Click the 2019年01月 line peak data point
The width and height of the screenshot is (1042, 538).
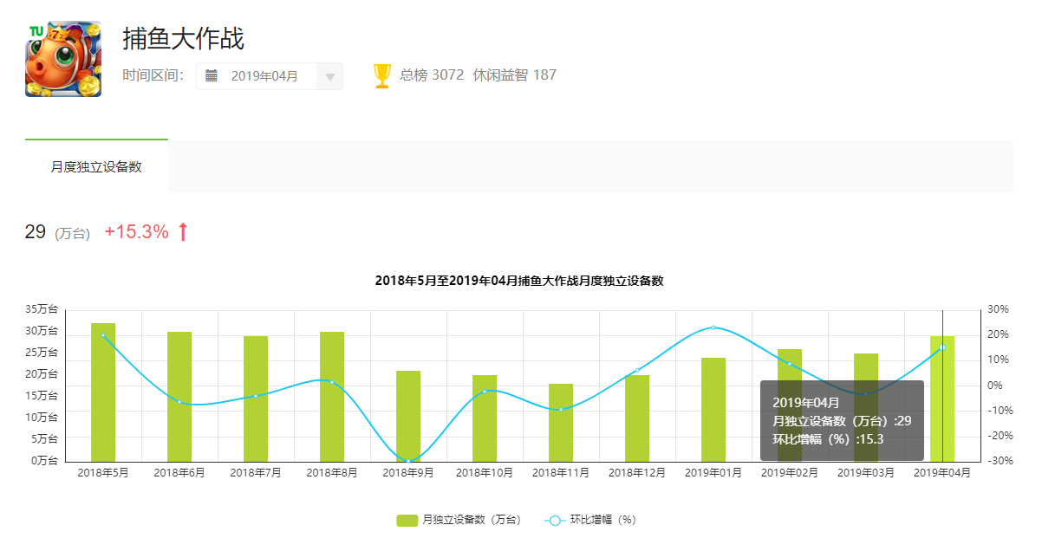click(x=713, y=327)
